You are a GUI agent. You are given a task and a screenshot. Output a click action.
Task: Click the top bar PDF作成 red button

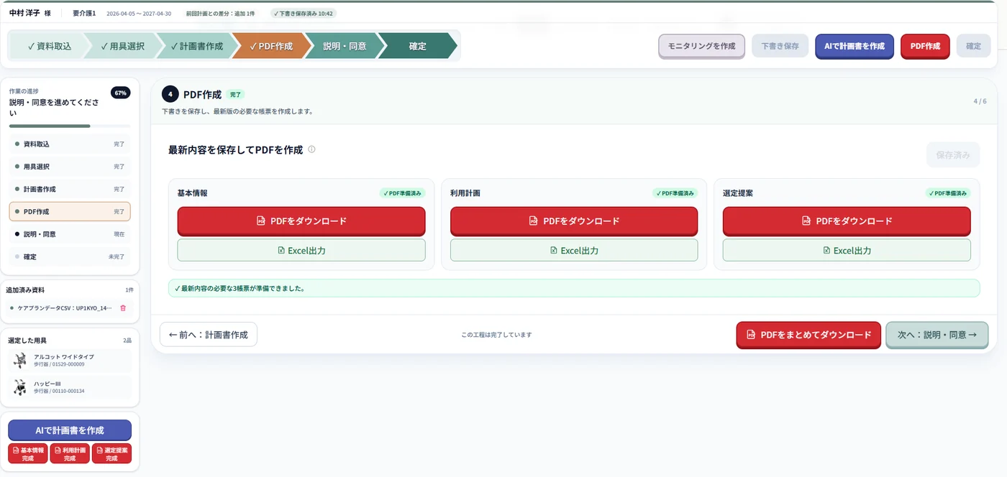point(925,46)
